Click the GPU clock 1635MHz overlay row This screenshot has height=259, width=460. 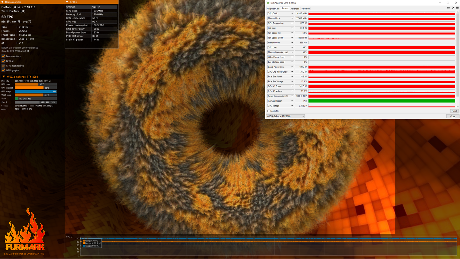click(91, 11)
